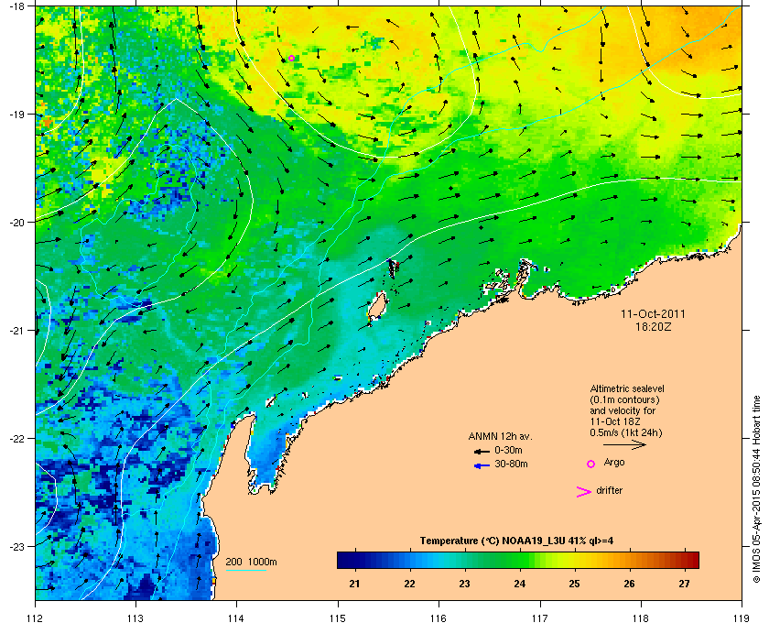Click the 'drifter' legend text

click(x=609, y=490)
